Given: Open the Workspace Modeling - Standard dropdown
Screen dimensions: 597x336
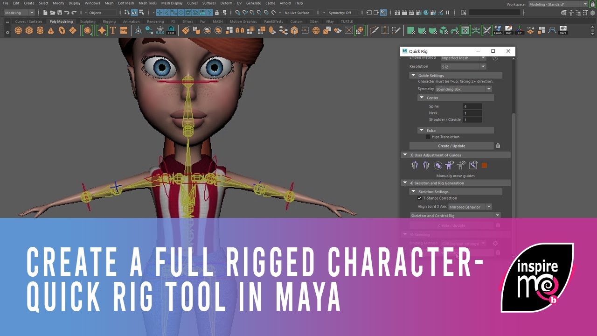Looking at the screenshot, I should [x=558, y=4].
